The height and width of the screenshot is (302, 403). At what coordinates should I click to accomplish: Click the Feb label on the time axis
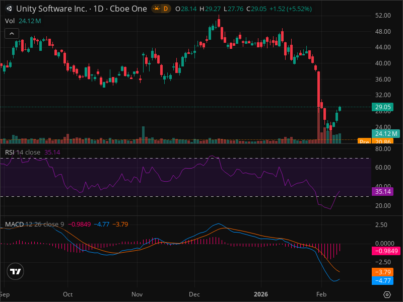click(x=321, y=294)
